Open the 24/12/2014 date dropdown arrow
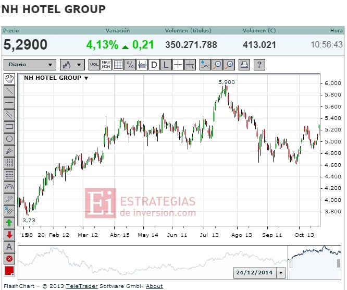Screen dimensions: 347x290 click(281, 272)
